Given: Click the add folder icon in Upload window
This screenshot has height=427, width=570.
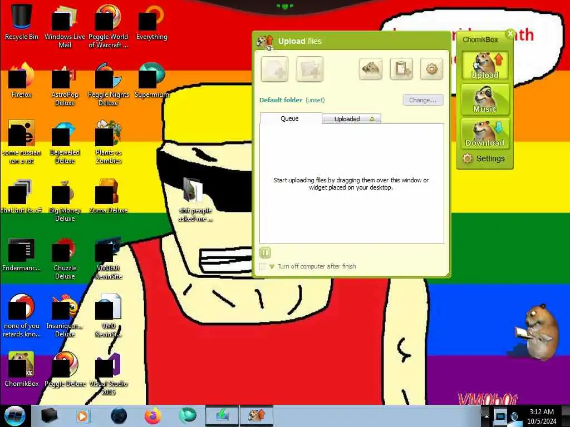Looking at the screenshot, I should click(309, 68).
